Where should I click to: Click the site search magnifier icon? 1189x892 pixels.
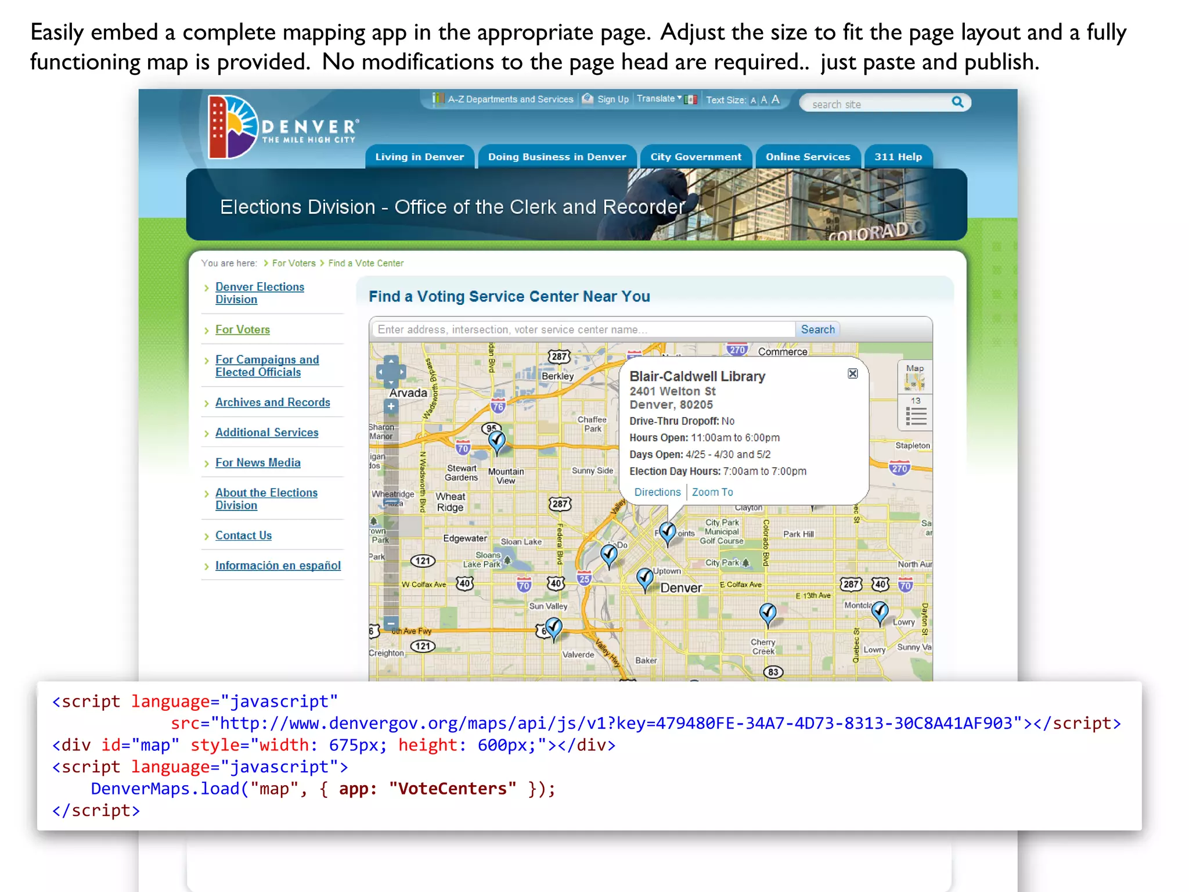click(x=958, y=103)
